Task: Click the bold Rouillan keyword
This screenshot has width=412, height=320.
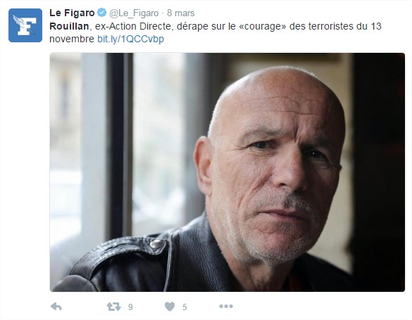Action: (x=69, y=26)
